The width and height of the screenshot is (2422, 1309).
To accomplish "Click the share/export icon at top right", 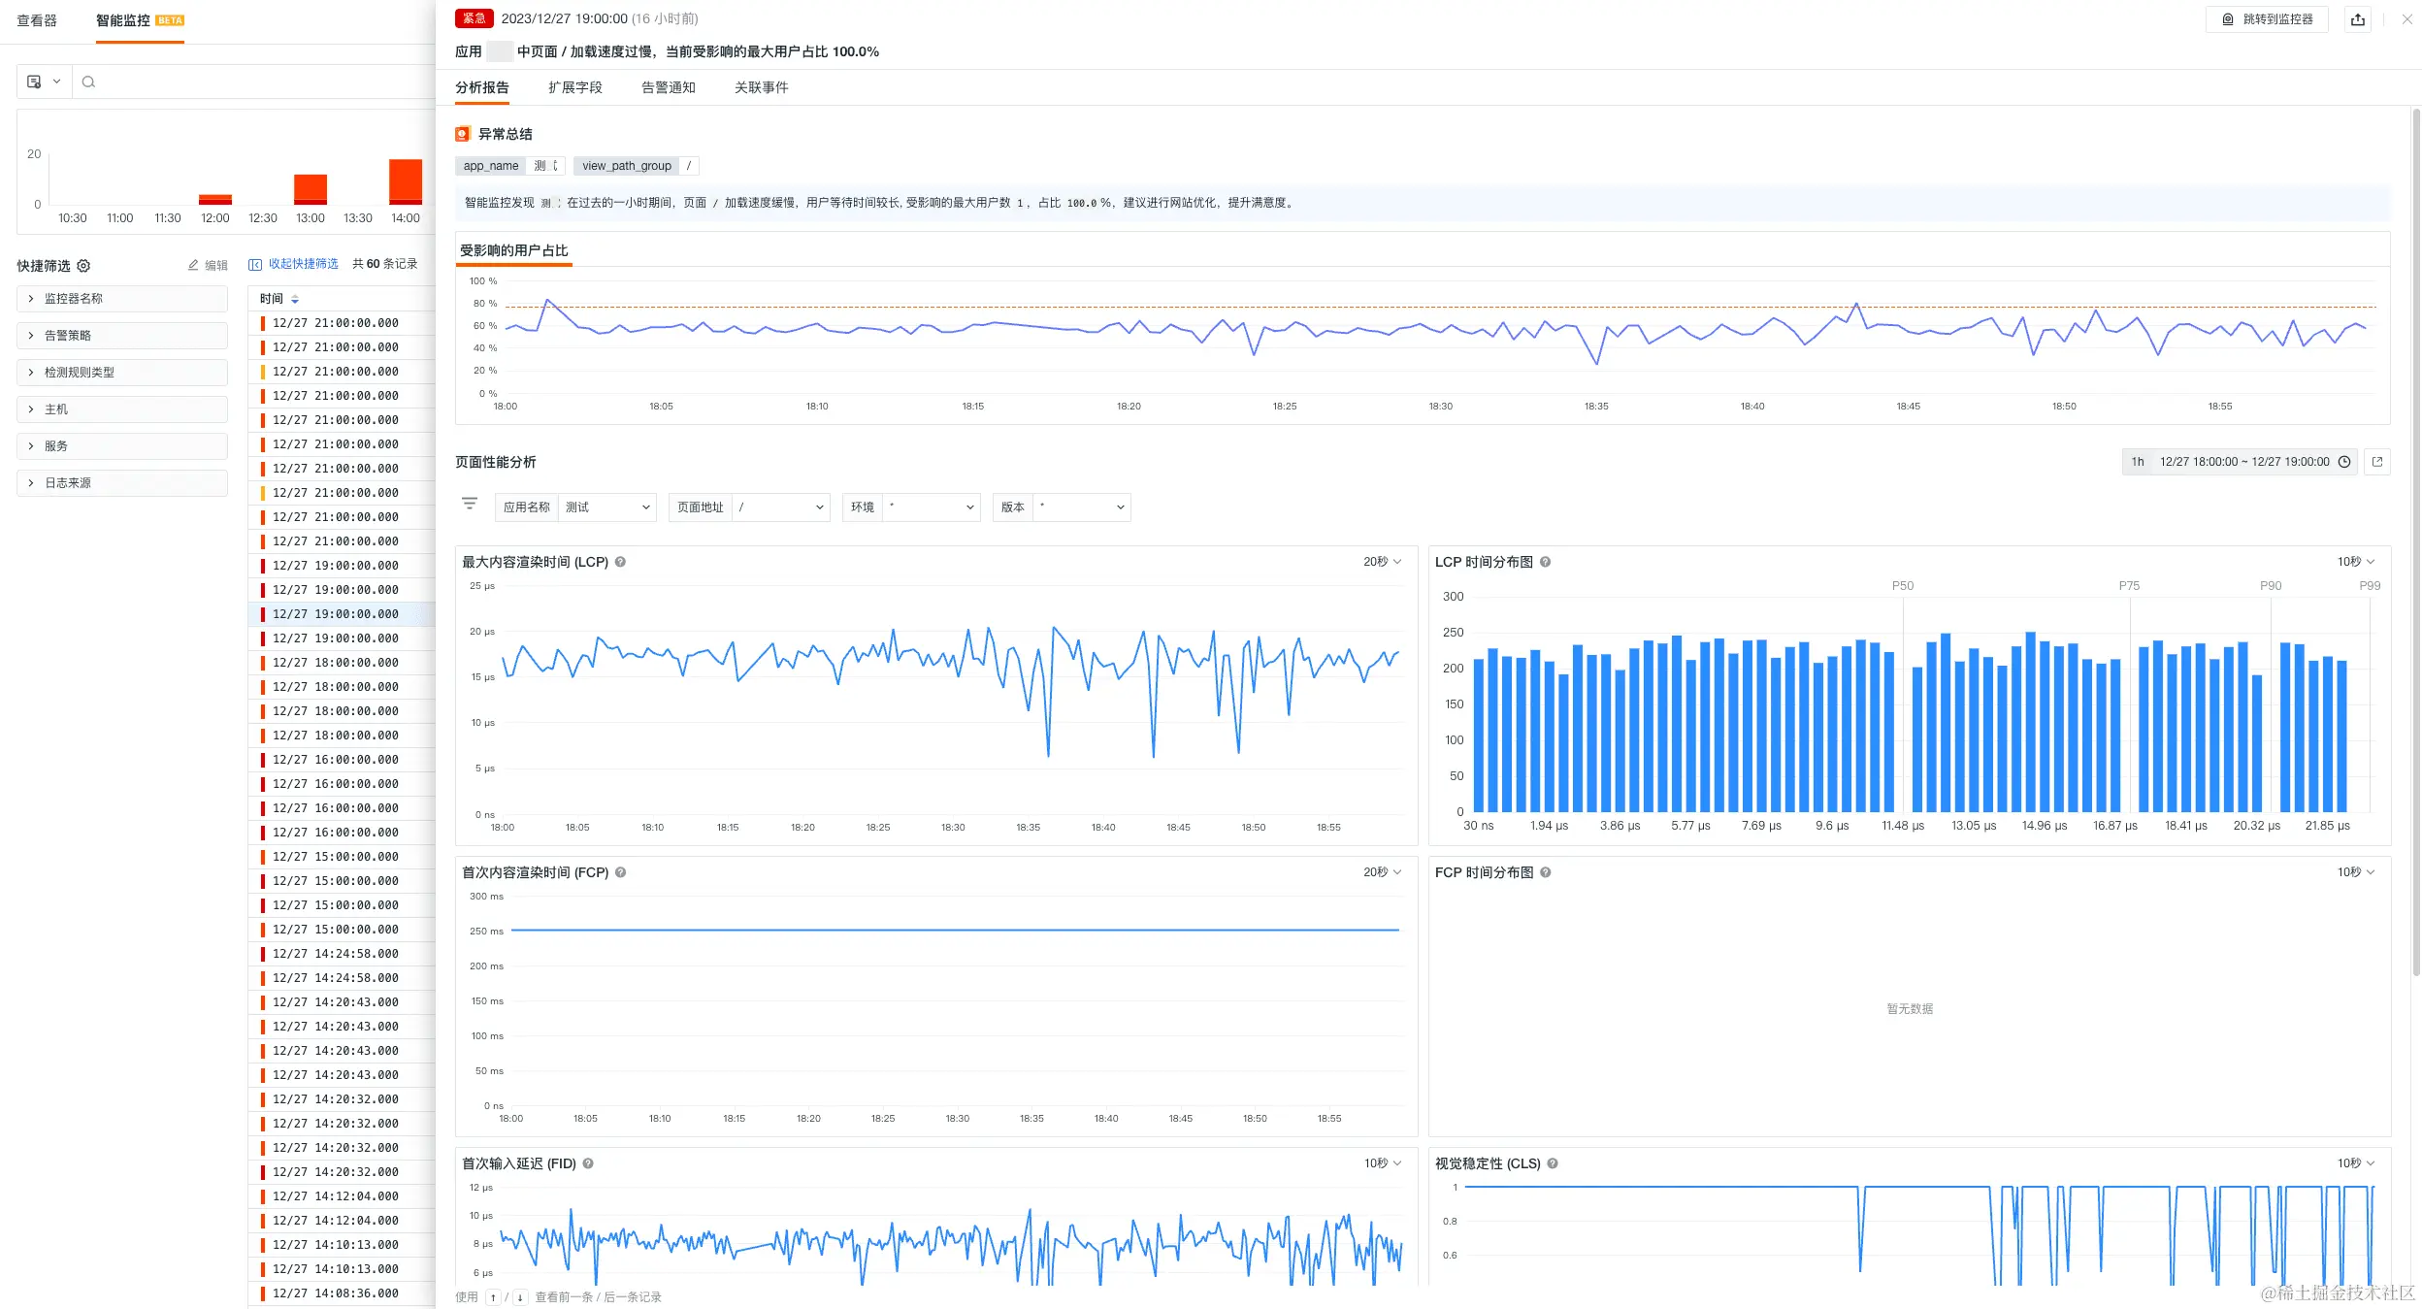I will pos(2358,19).
